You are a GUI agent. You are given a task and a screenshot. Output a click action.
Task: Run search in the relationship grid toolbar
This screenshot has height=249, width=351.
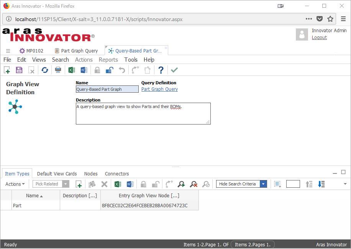tap(181, 184)
